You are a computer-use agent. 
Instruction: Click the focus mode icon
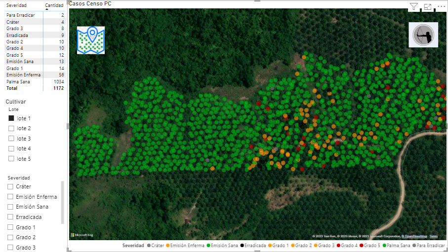[x=427, y=7]
